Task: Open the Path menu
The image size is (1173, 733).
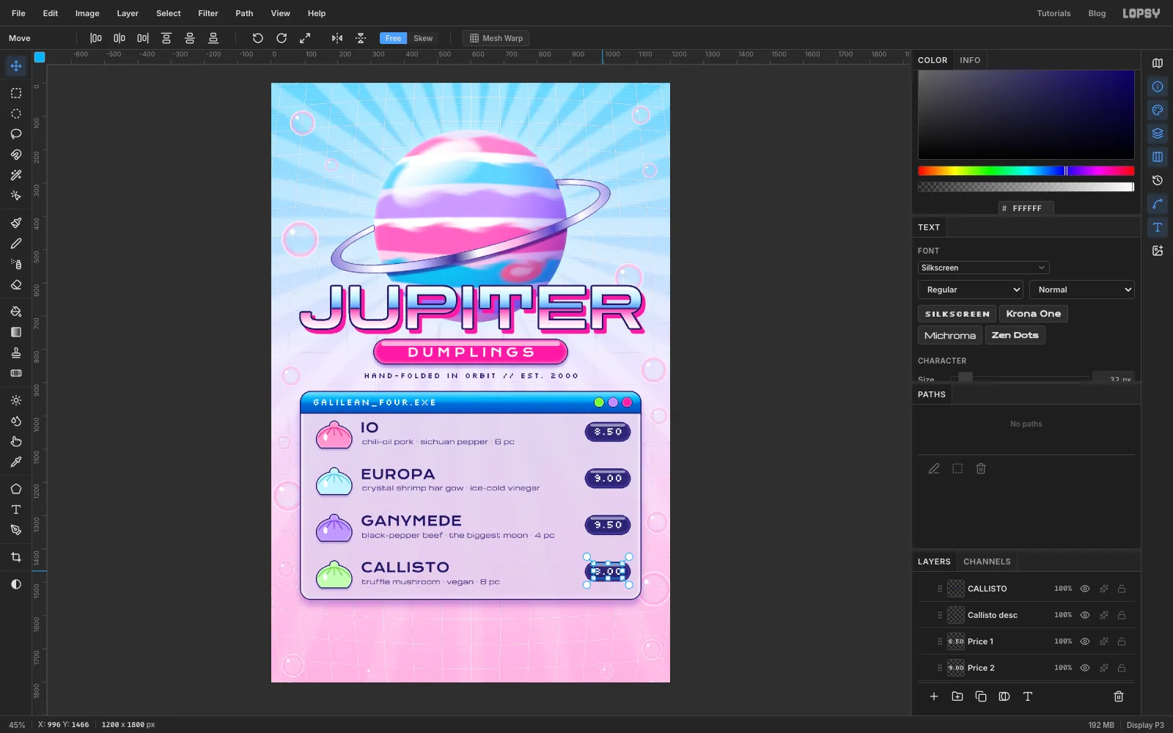Action: click(244, 13)
